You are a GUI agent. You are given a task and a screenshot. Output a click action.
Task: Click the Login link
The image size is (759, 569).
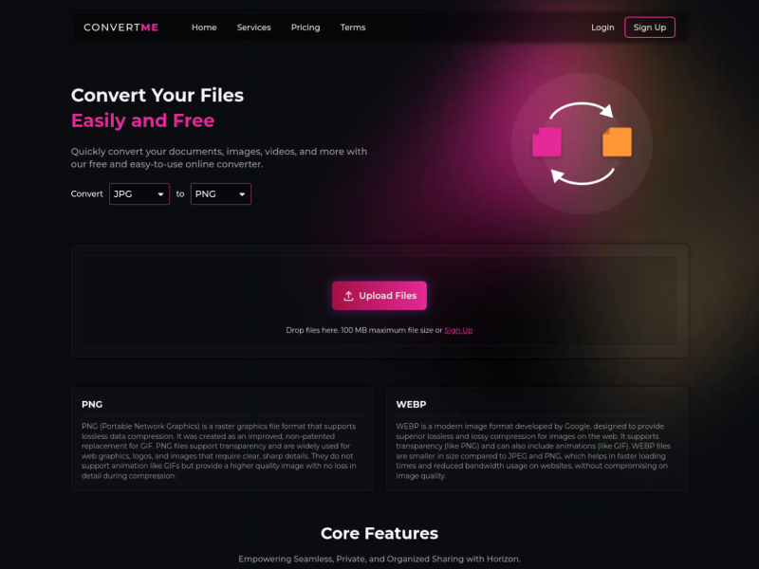[x=602, y=28]
